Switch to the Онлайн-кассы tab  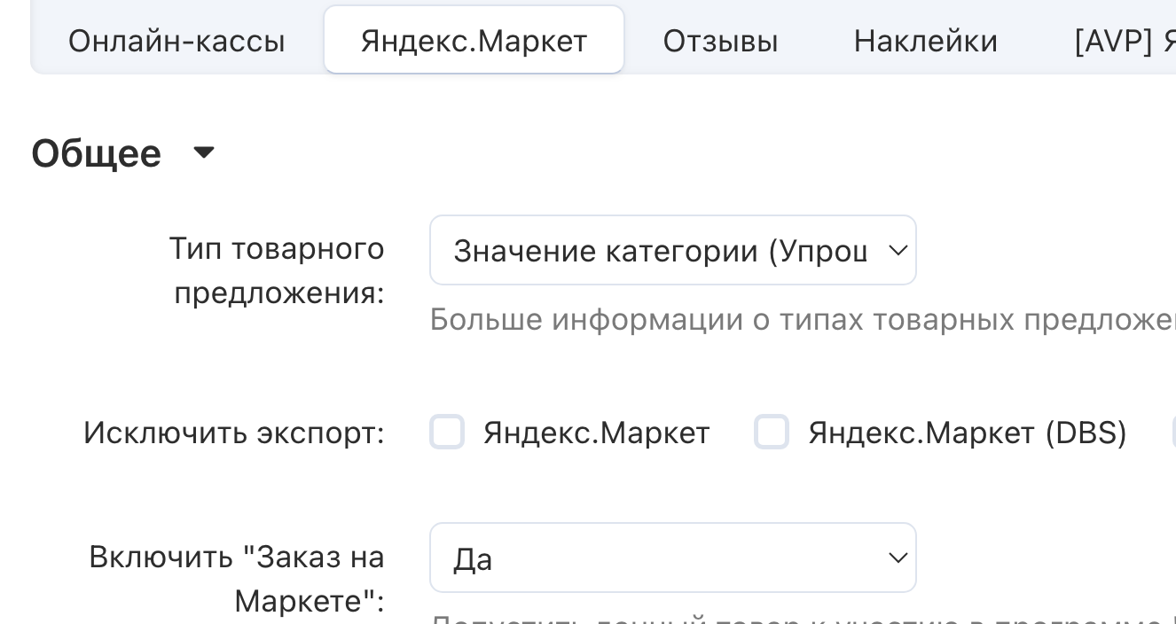click(176, 41)
